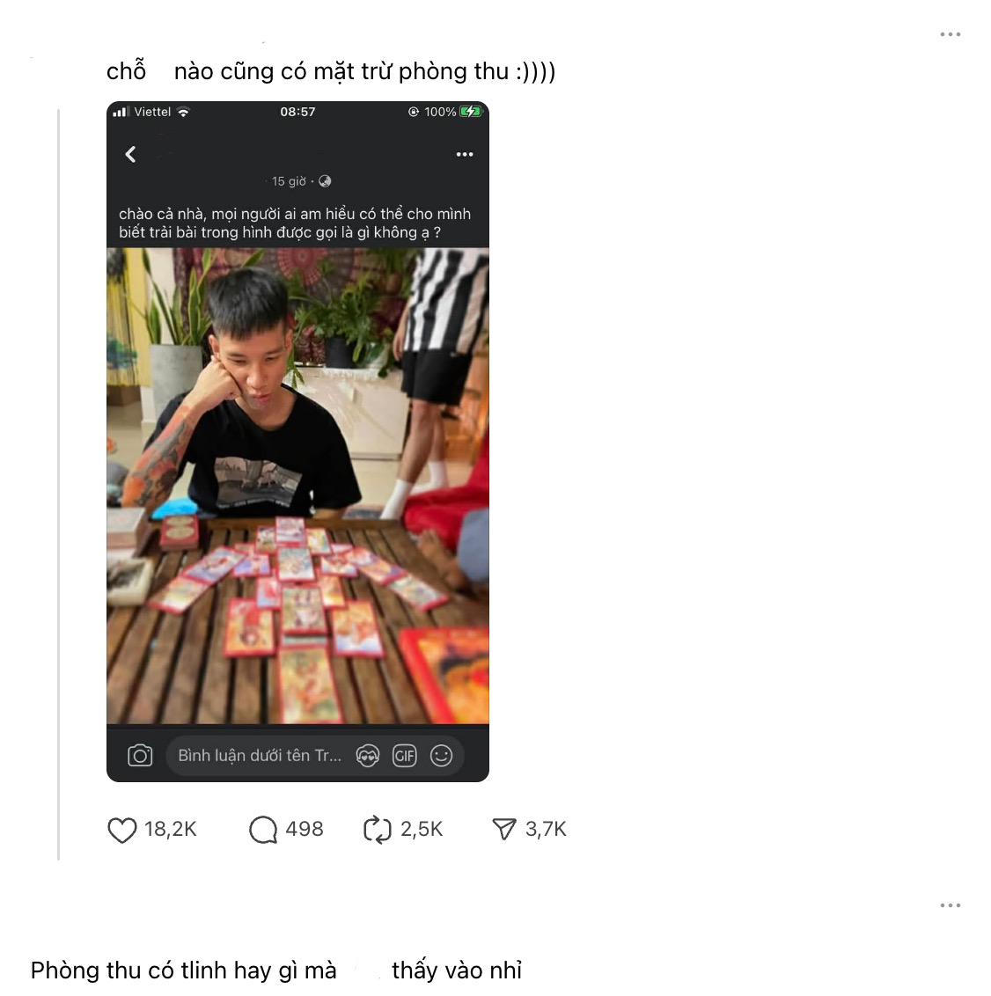Viewport: 991px width, 996px height.
Task: Open the three-dot menu inside the screenshot header
Action: pos(465,154)
